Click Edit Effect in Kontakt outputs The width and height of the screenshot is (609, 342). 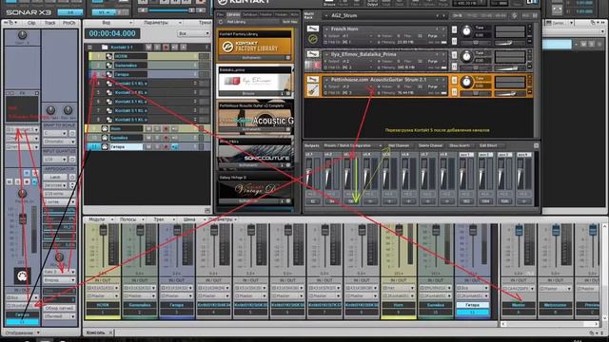[x=488, y=145]
